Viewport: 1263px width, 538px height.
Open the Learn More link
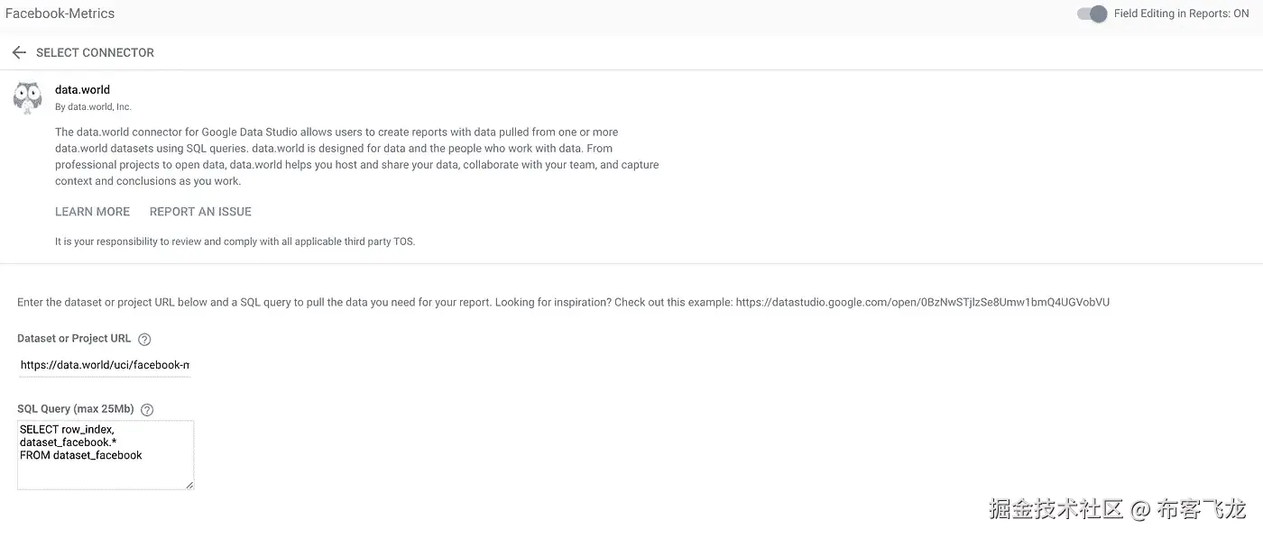(92, 212)
